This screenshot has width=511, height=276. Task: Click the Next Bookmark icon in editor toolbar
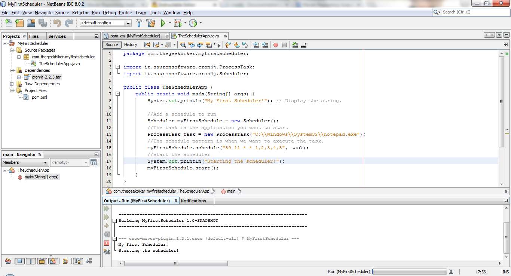pyautogui.click(x=236, y=45)
